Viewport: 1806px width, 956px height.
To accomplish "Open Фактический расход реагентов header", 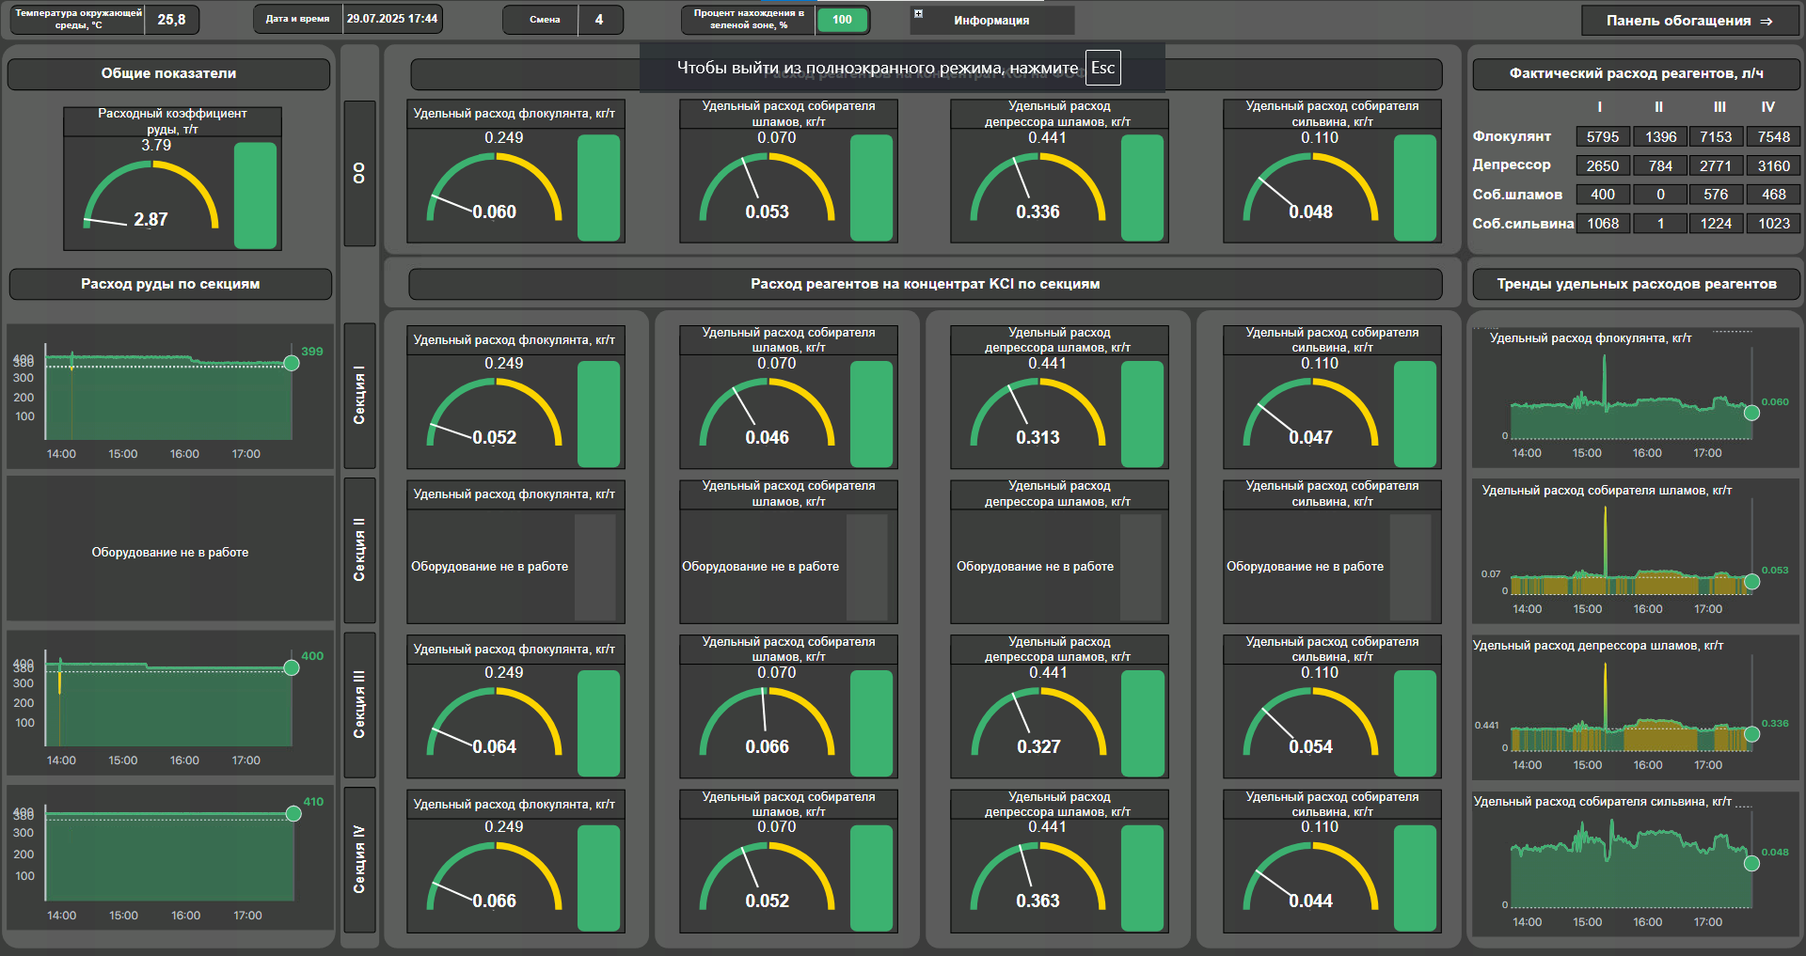I will click(1637, 73).
